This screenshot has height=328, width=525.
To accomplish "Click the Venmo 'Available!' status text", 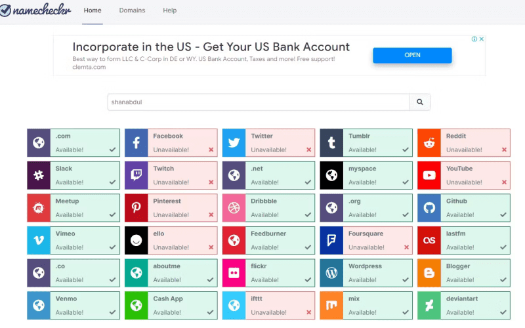I will 70,312.
